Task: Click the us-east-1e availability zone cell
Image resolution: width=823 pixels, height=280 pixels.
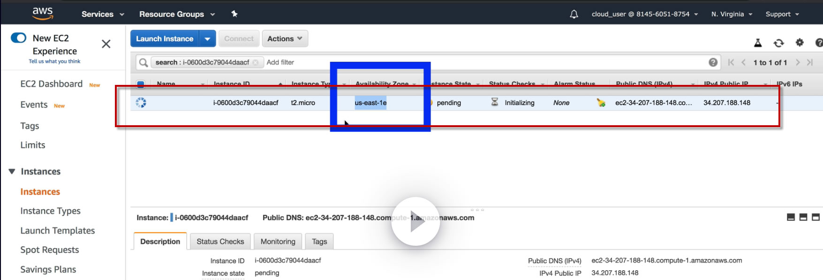Action: tap(370, 103)
